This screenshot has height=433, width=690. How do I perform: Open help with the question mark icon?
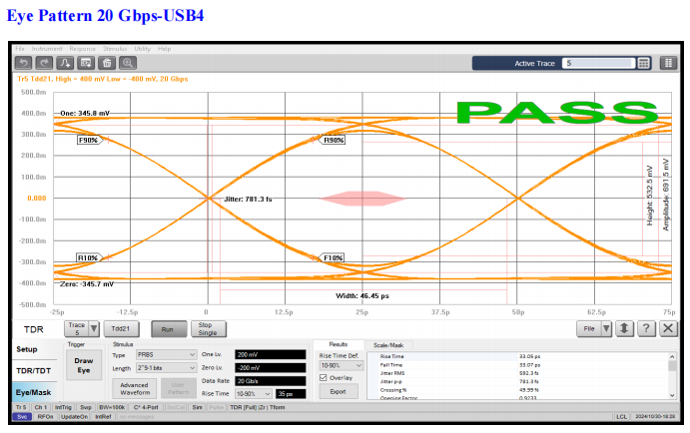click(x=646, y=328)
